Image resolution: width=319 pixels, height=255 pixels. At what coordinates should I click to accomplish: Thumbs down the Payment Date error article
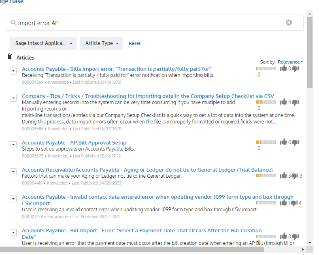tap(295, 236)
